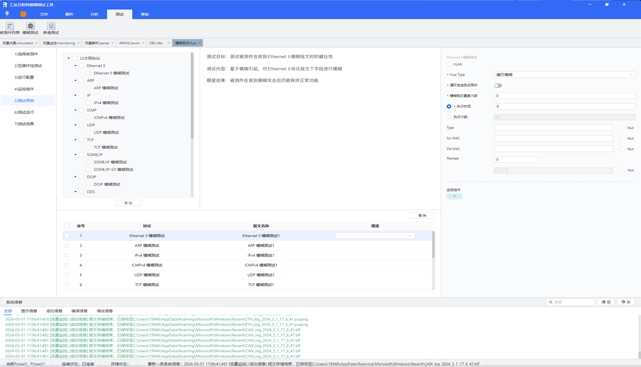Click the 导出 button
641x367 pixels.
626,302
